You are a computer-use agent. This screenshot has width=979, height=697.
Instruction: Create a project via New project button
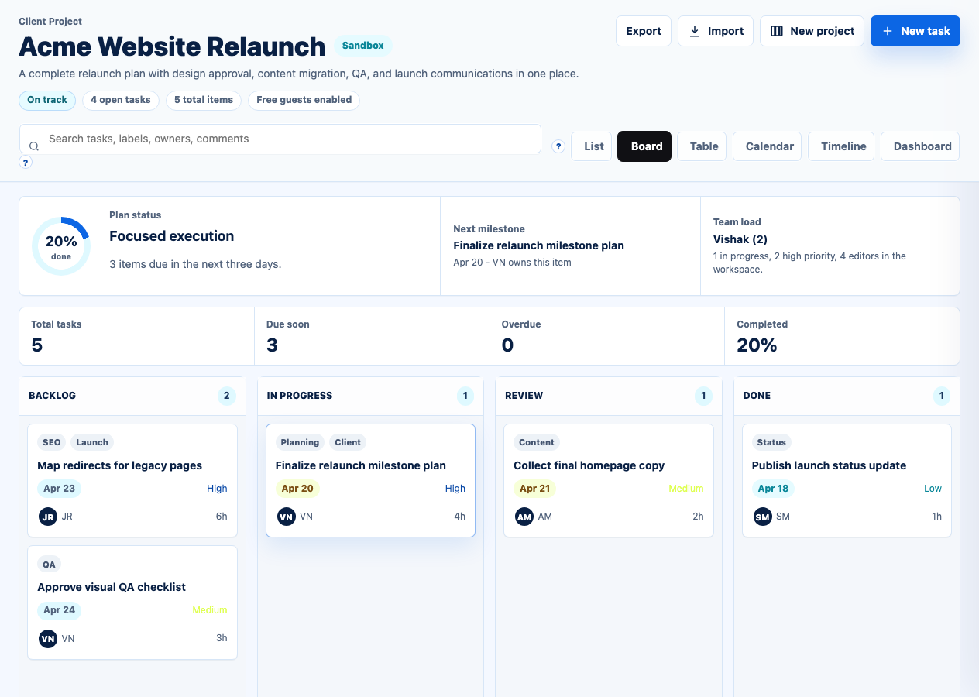click(x=812, y=31)
